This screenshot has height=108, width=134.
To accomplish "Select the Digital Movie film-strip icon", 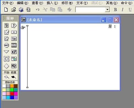I will click(14, 45).
